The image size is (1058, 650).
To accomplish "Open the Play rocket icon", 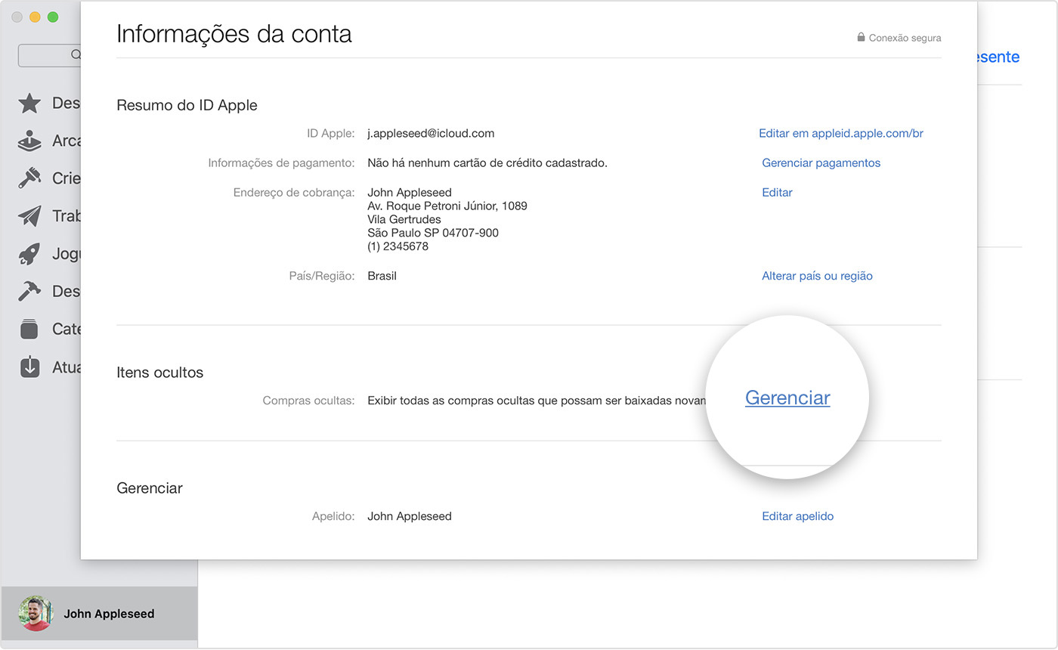I will (29, 254).
